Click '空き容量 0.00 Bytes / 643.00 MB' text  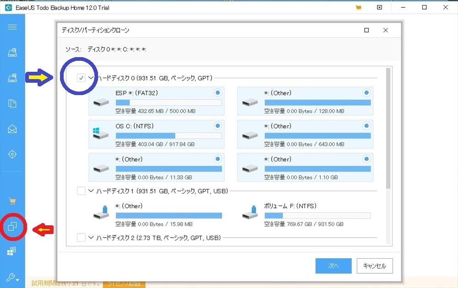click(x=305, y=144)
